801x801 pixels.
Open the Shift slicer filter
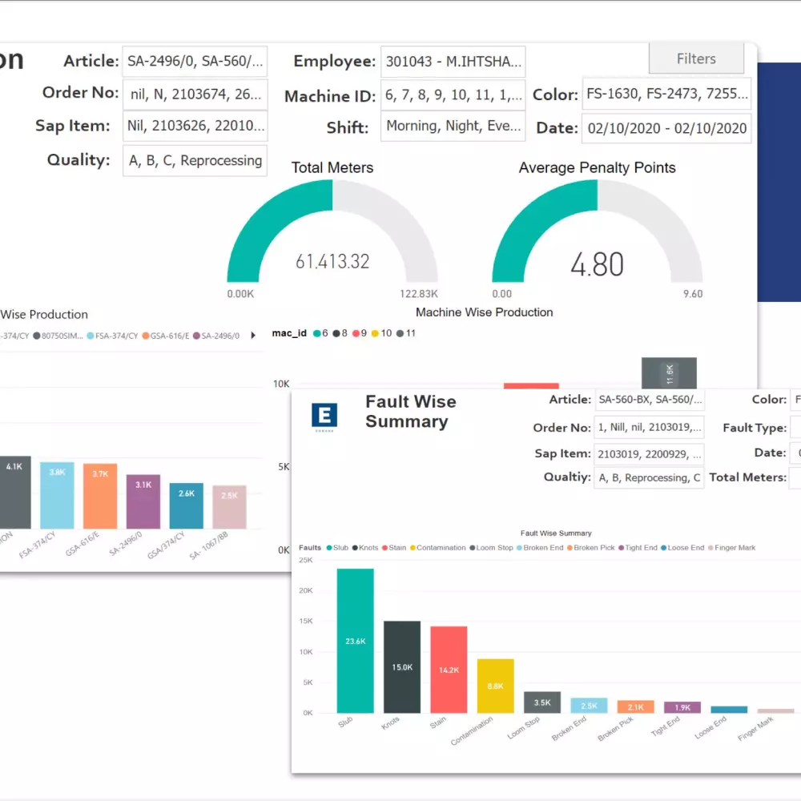(453, 126)
